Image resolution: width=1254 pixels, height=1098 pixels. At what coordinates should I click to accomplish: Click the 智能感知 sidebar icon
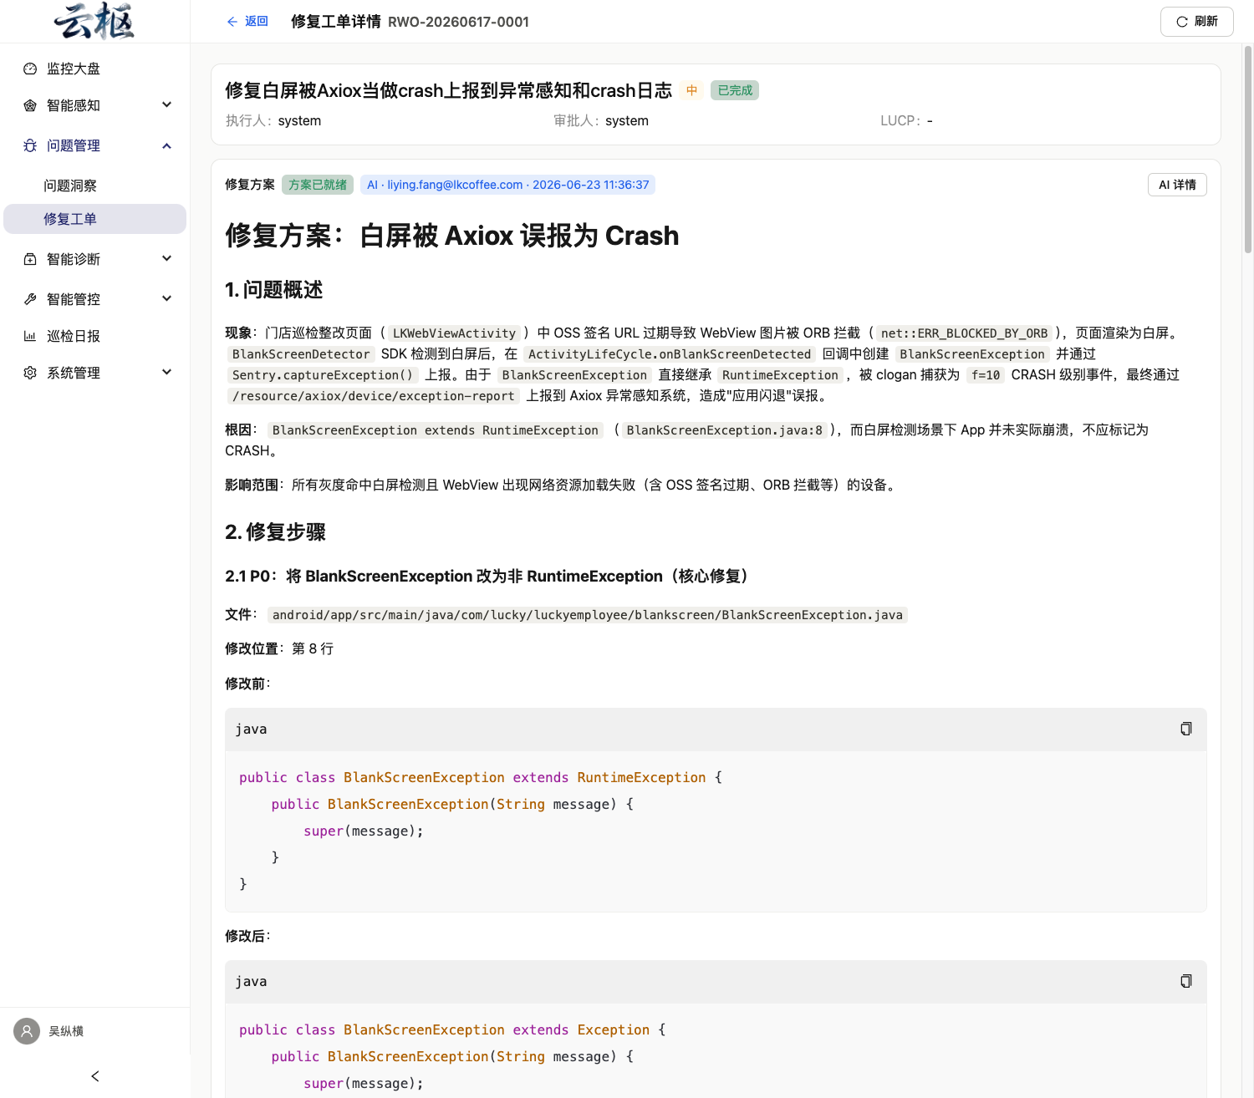point(30,105)
